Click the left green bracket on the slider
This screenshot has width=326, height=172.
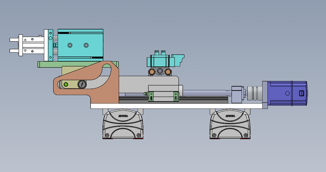pos(151,97)
